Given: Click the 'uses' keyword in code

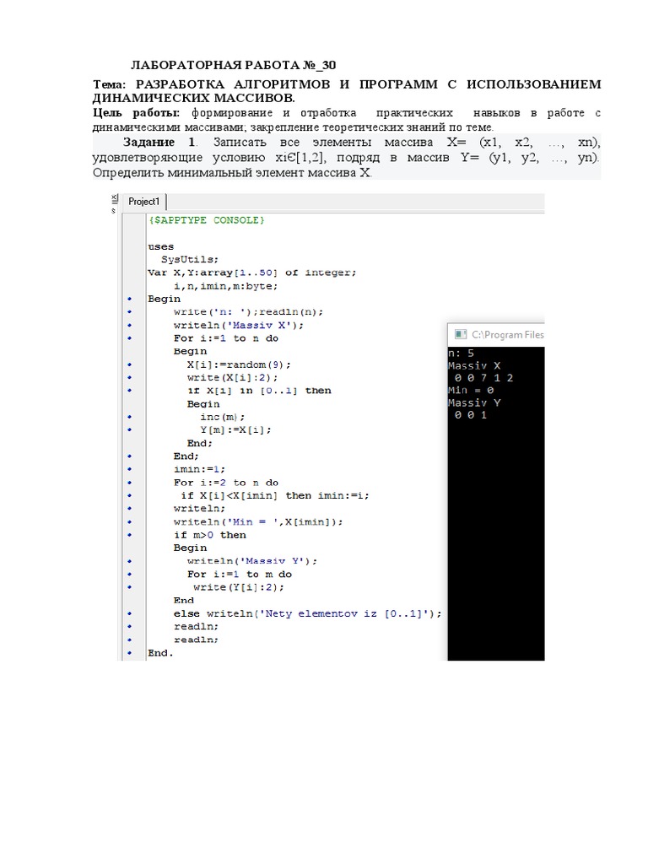Looking at the screenshot, I should (x=161, y=247).
